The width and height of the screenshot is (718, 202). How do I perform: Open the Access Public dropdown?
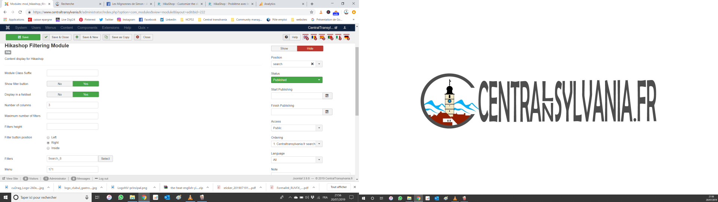[x=297, y=128]
